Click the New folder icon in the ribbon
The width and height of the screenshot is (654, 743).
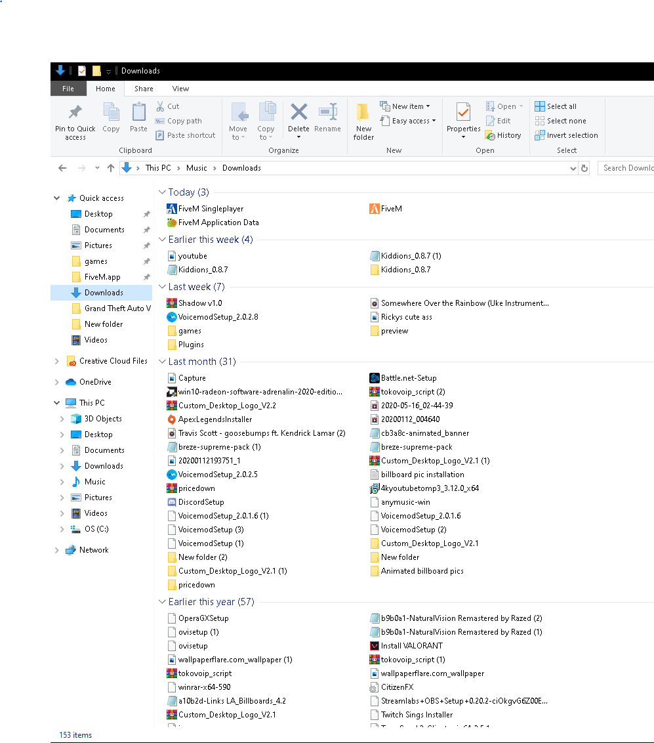(x=363, y=113)
